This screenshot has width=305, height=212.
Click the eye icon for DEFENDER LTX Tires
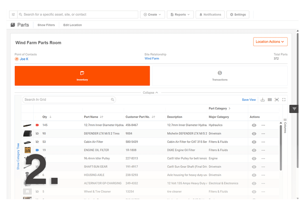pyautogui.click(x=254, y=134)
